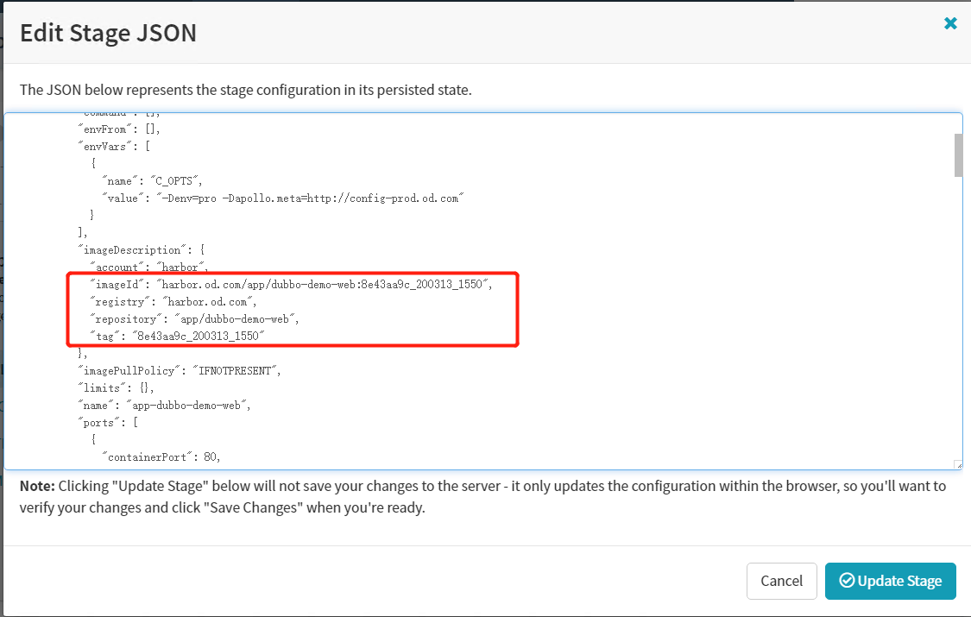
Task: Click the textarea resize handle corner
Action: [x=958, y=464]
